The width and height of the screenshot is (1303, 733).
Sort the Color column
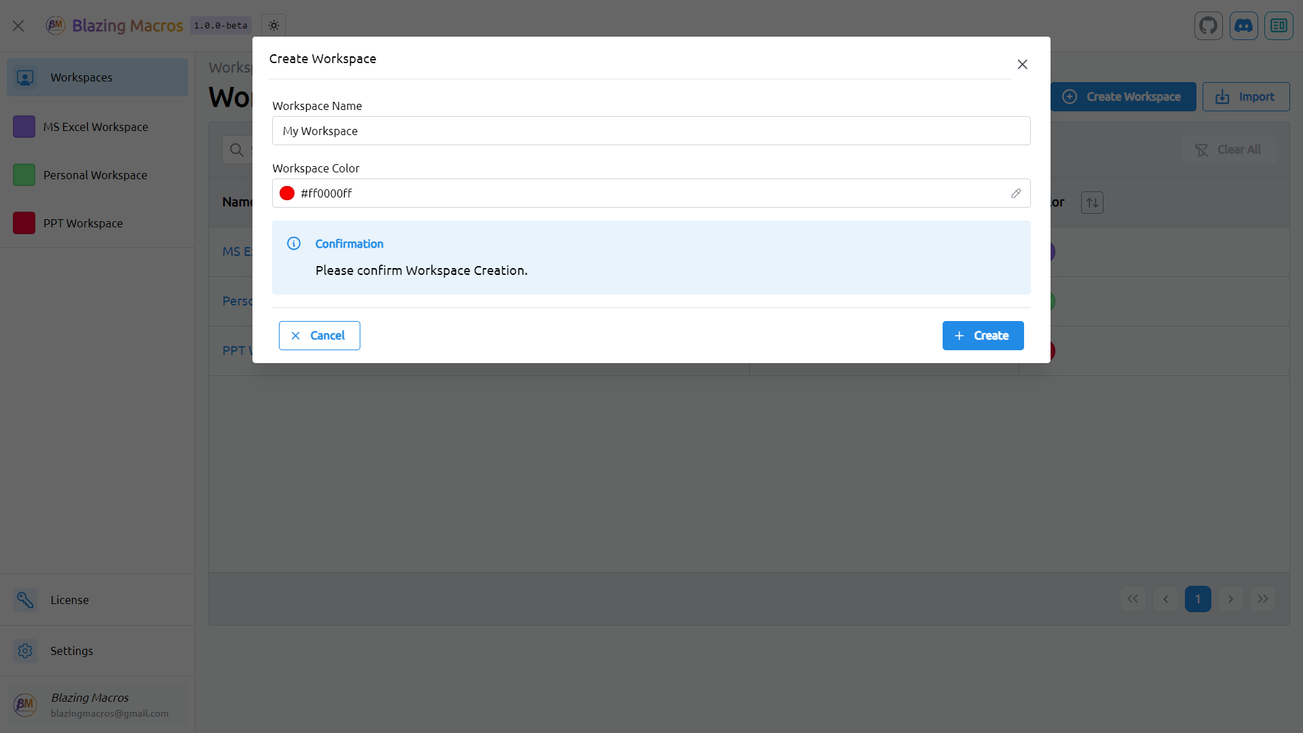click(x=1092, y=202)
